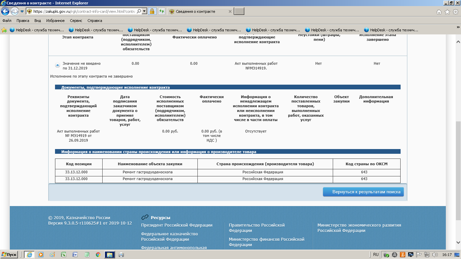
Task: Open the Вид menu
Action: coord(37,21)
